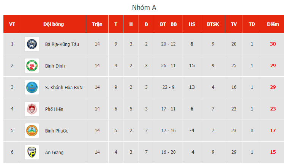Click the Bình Phước club logo
The width and height of the screenshot is (284, 164).
(32, 131)
